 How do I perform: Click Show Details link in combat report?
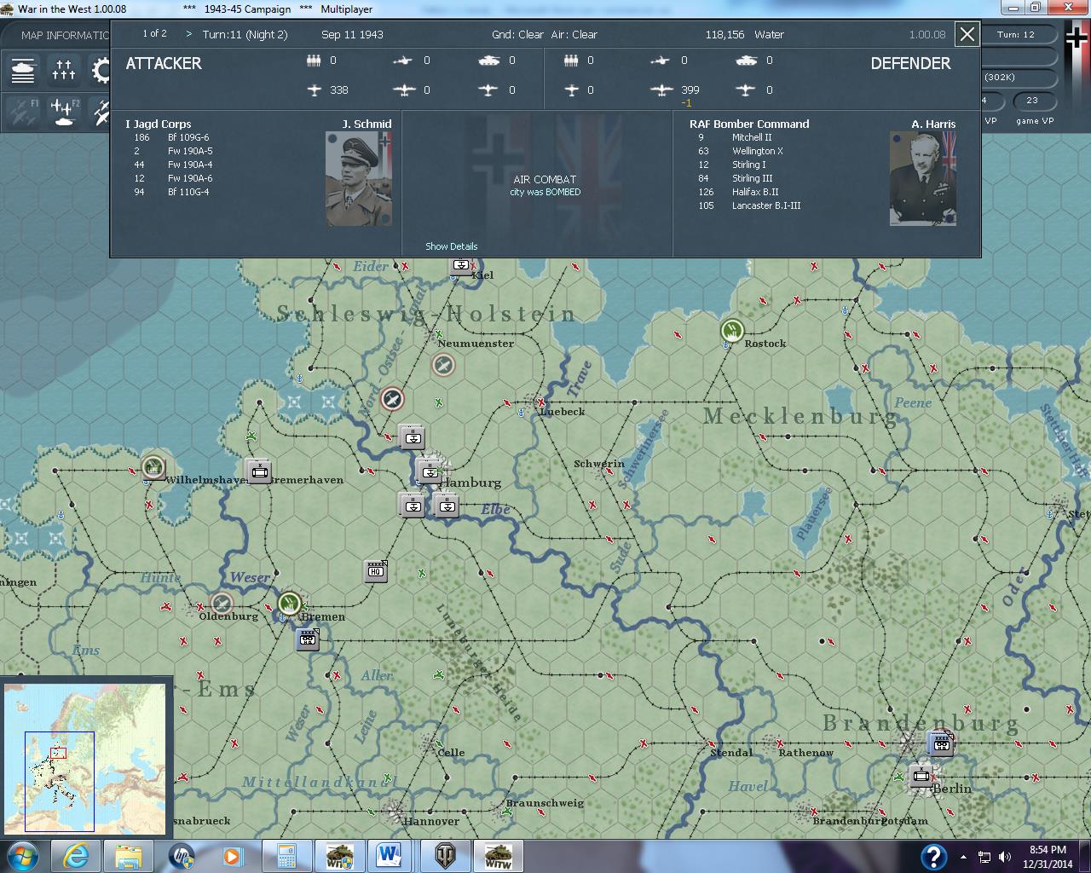click(x=451, y=246)
